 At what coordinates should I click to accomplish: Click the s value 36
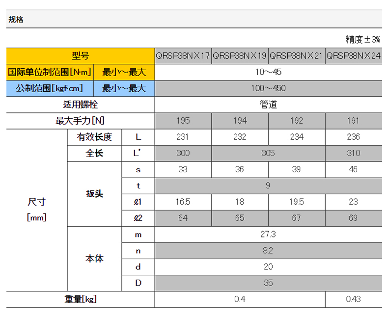pyautogui.click(x=240, y=169)
